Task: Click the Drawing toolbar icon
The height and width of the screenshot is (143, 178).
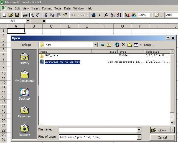Action: pyautogui.click(x=134, y=15)
